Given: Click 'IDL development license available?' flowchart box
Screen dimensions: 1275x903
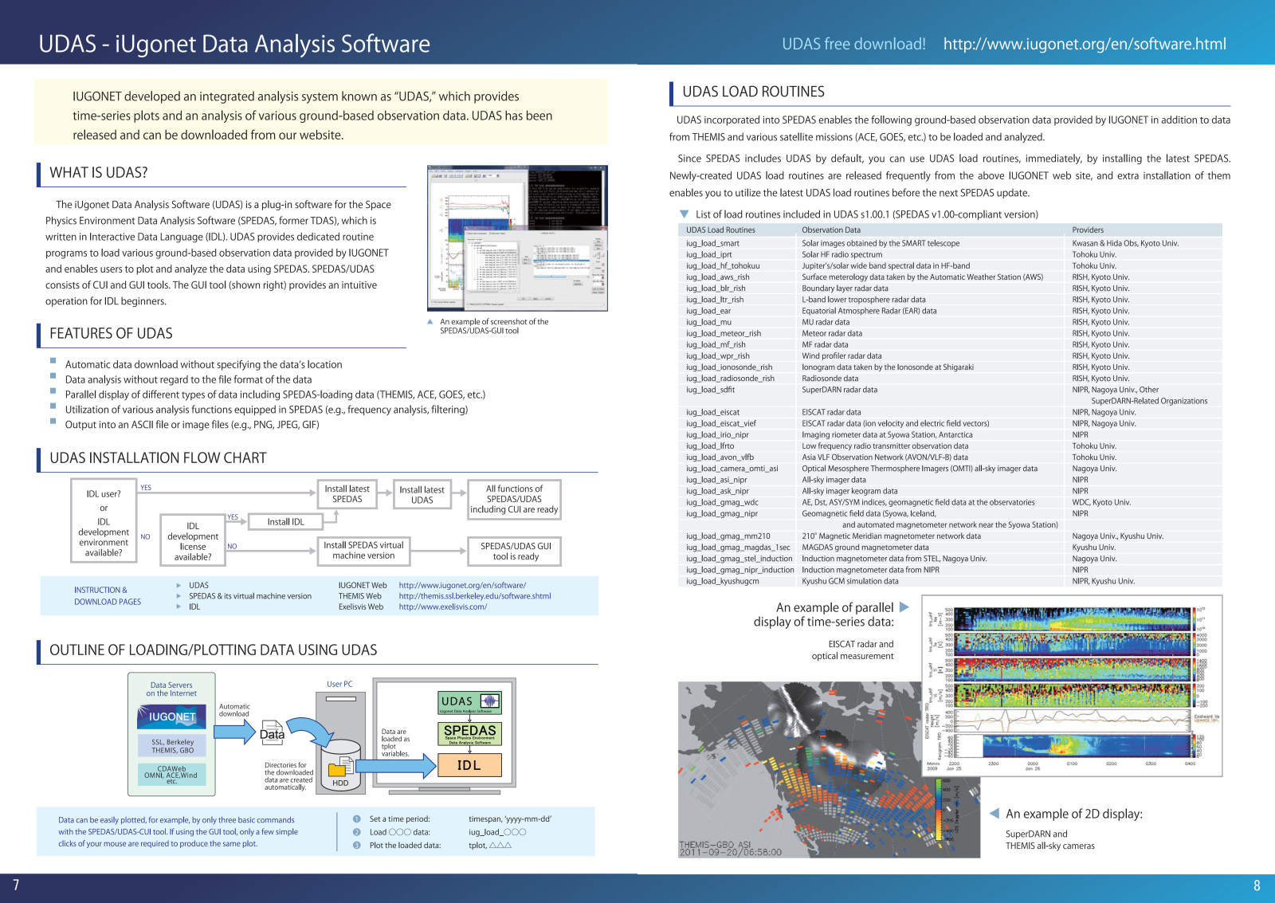Looking at the screenshot, I should coord(193,541).
